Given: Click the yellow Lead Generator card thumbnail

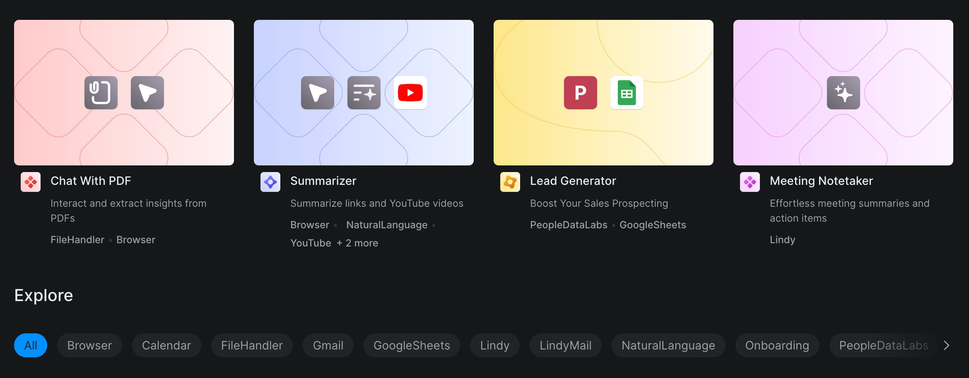Looking at the screenshot, I should [x=603, y=93].
